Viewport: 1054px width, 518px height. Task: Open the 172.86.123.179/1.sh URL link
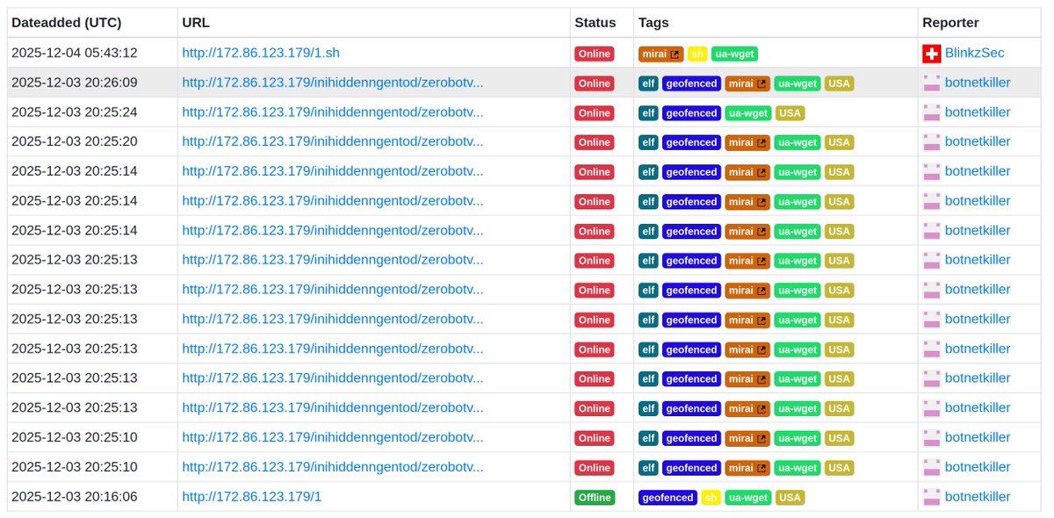[x=261, y=53]
